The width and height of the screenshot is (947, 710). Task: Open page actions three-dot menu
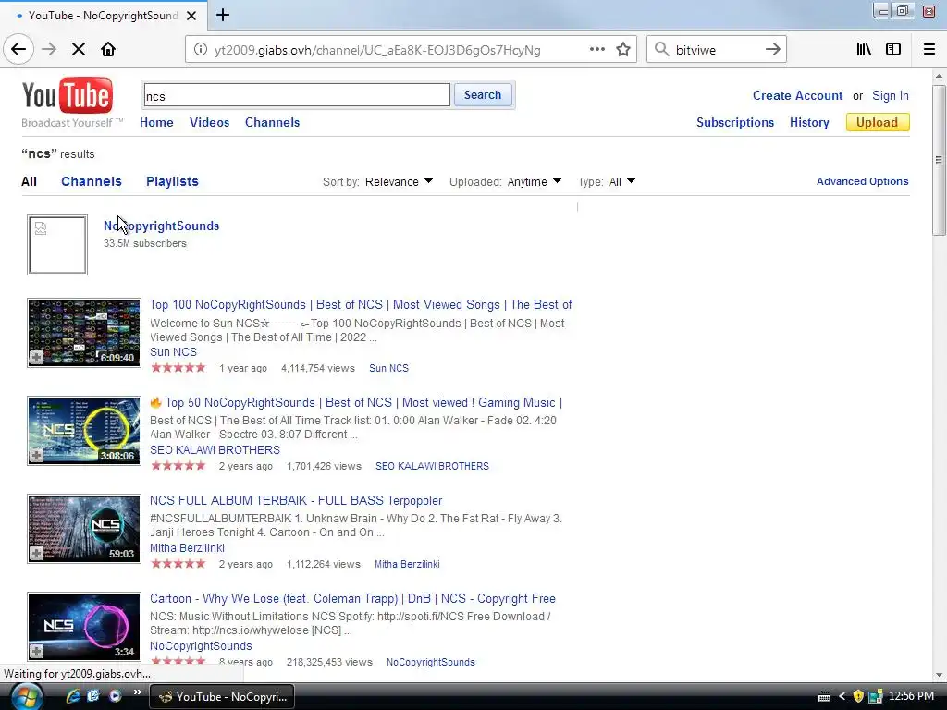coord(596,50)
